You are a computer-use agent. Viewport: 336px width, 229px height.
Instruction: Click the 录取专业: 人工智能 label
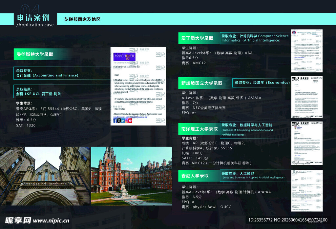tap(238, 174)
